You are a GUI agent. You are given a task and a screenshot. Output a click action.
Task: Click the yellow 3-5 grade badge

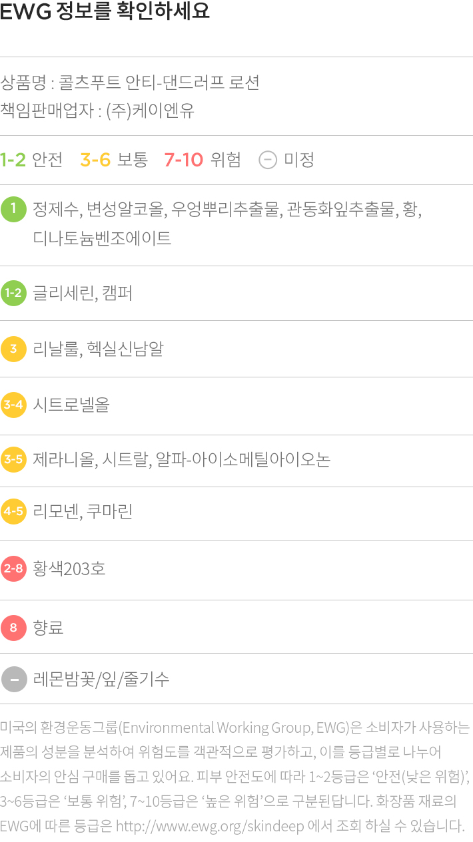pos(13,459)
